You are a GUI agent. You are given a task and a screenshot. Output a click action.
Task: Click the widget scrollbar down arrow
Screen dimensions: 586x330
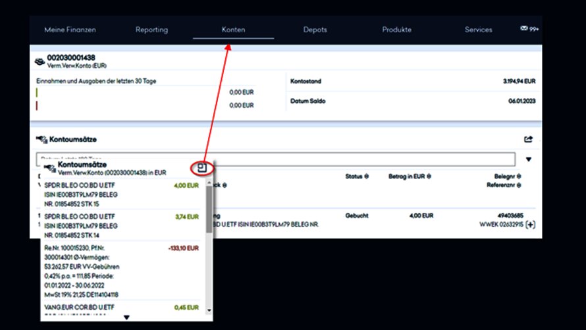coord(209,310)
